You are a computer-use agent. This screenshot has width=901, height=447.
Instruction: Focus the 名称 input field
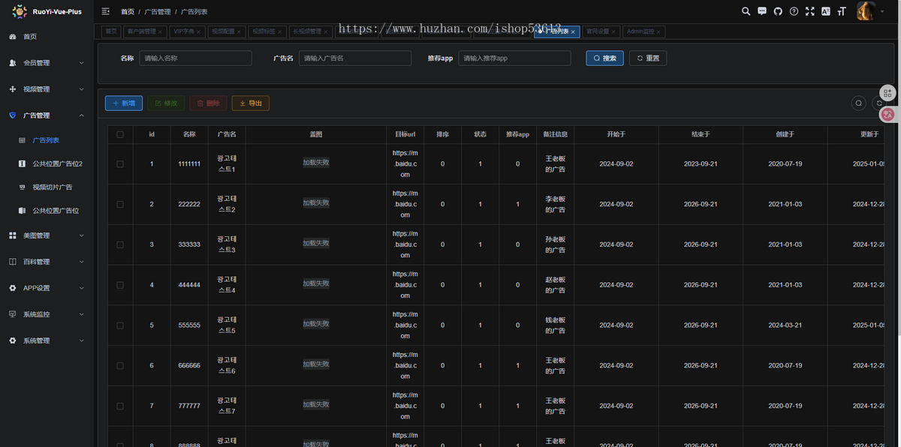(195, 58)
